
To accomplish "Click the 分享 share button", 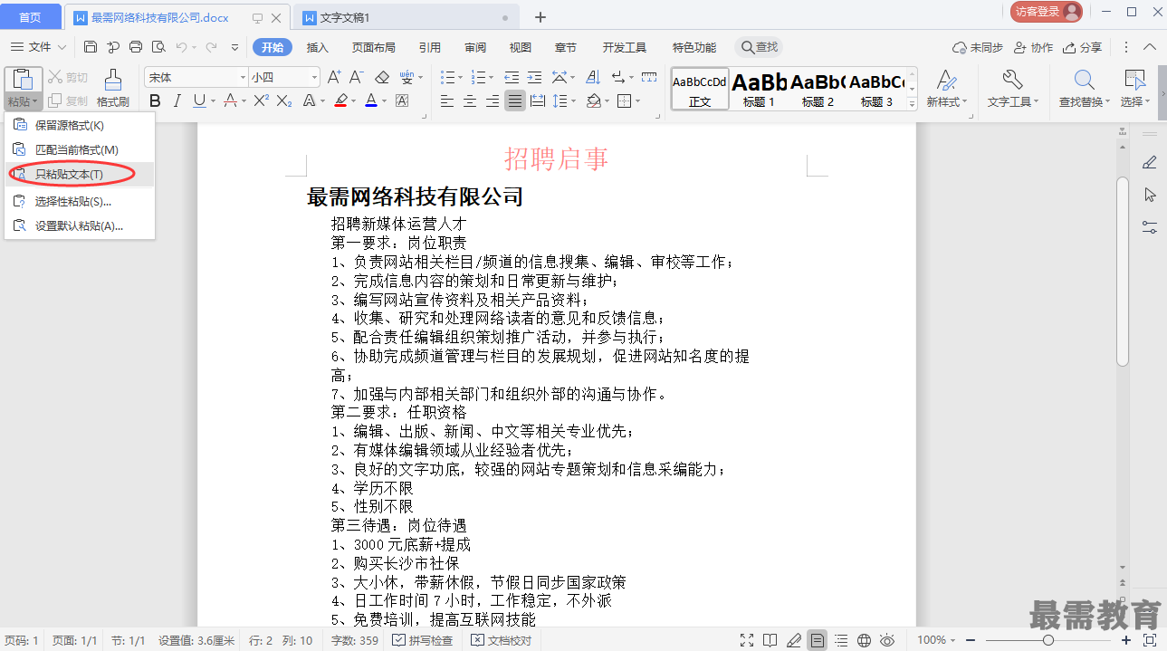I will [x=1082, y=48].
